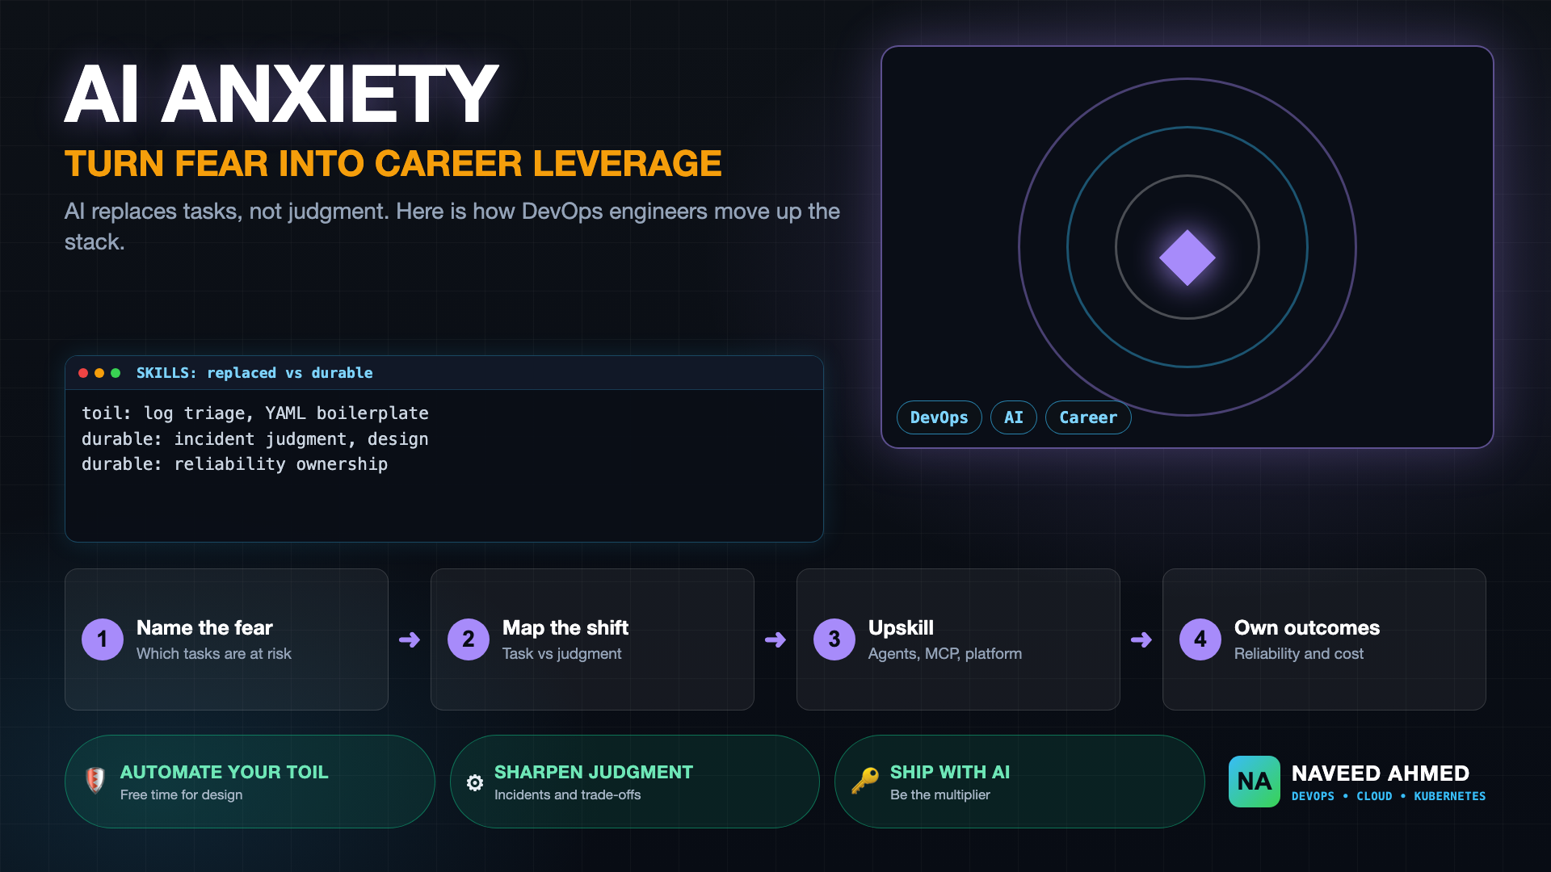Screen dimensions: 1551x872
Task: Click the text 'Incidents and trade-offs'
Action: [567, 794]
